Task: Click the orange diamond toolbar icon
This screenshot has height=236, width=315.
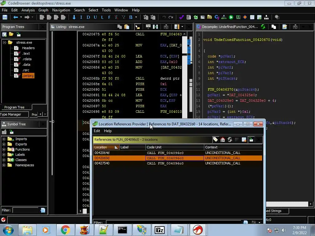Action: (x=245, y=17)
